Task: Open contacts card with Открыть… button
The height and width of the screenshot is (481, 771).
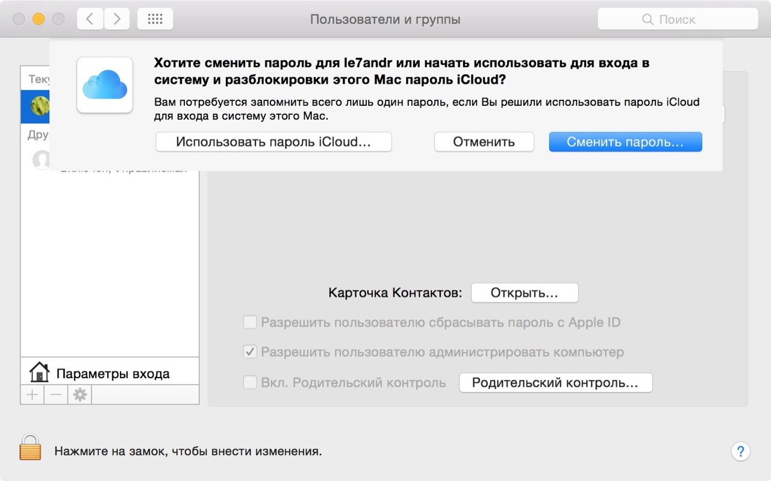Action: [525, 293]
